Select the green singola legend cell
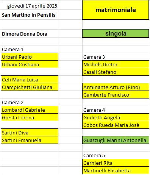The width and height of the screenshot is (150, 175). click(116, 33)
